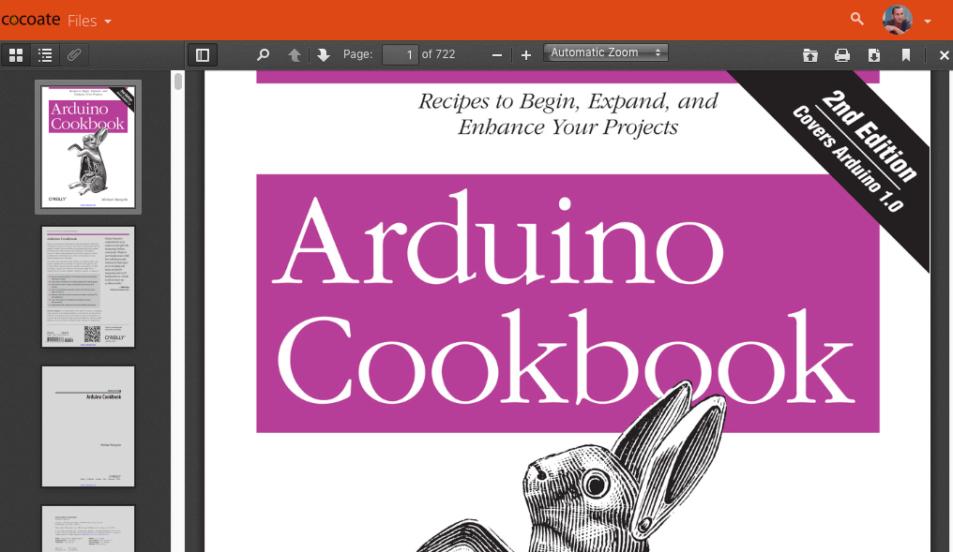Open the Files dropdown menu
Viewport: 953px width, 552px height.
tap(89, 22)
